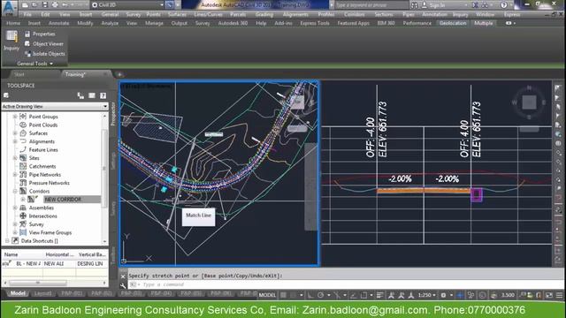Open the Active Drawing View dropdown
This screenshot has height=318, width=566.
point(55,106)
